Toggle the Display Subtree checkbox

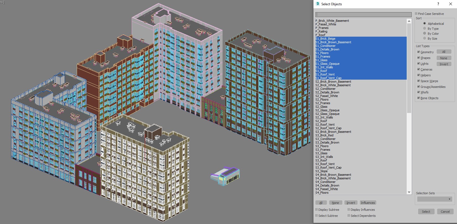pyautogui.click(x=316, y=209)
